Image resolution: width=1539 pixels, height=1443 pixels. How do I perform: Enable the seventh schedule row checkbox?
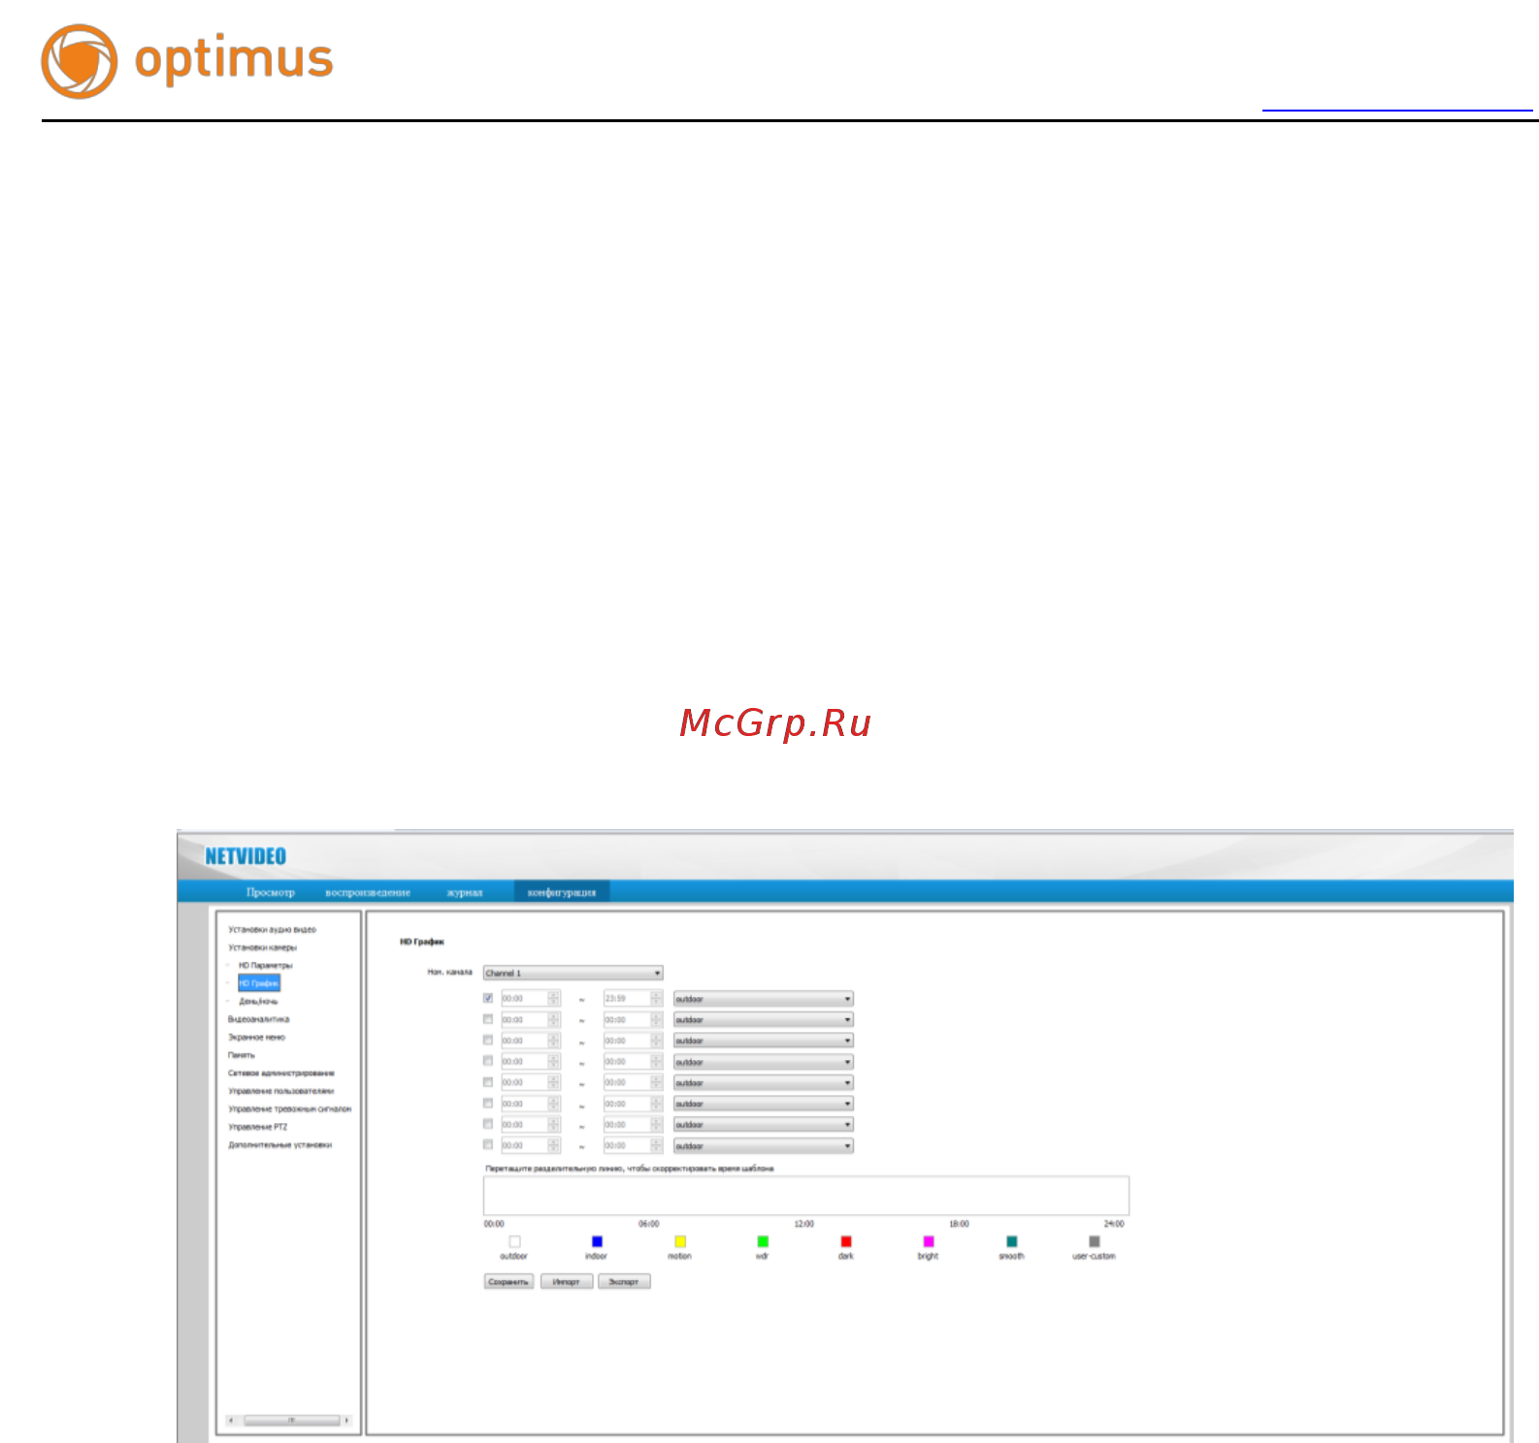coord(488,1124)
